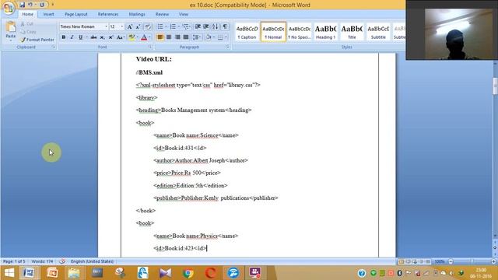Open the Line Spacing menu
Screen dimensions: 498x280
tap(197, 37)
